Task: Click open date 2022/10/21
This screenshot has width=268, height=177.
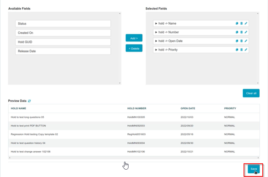Action: tap(187, 152)
